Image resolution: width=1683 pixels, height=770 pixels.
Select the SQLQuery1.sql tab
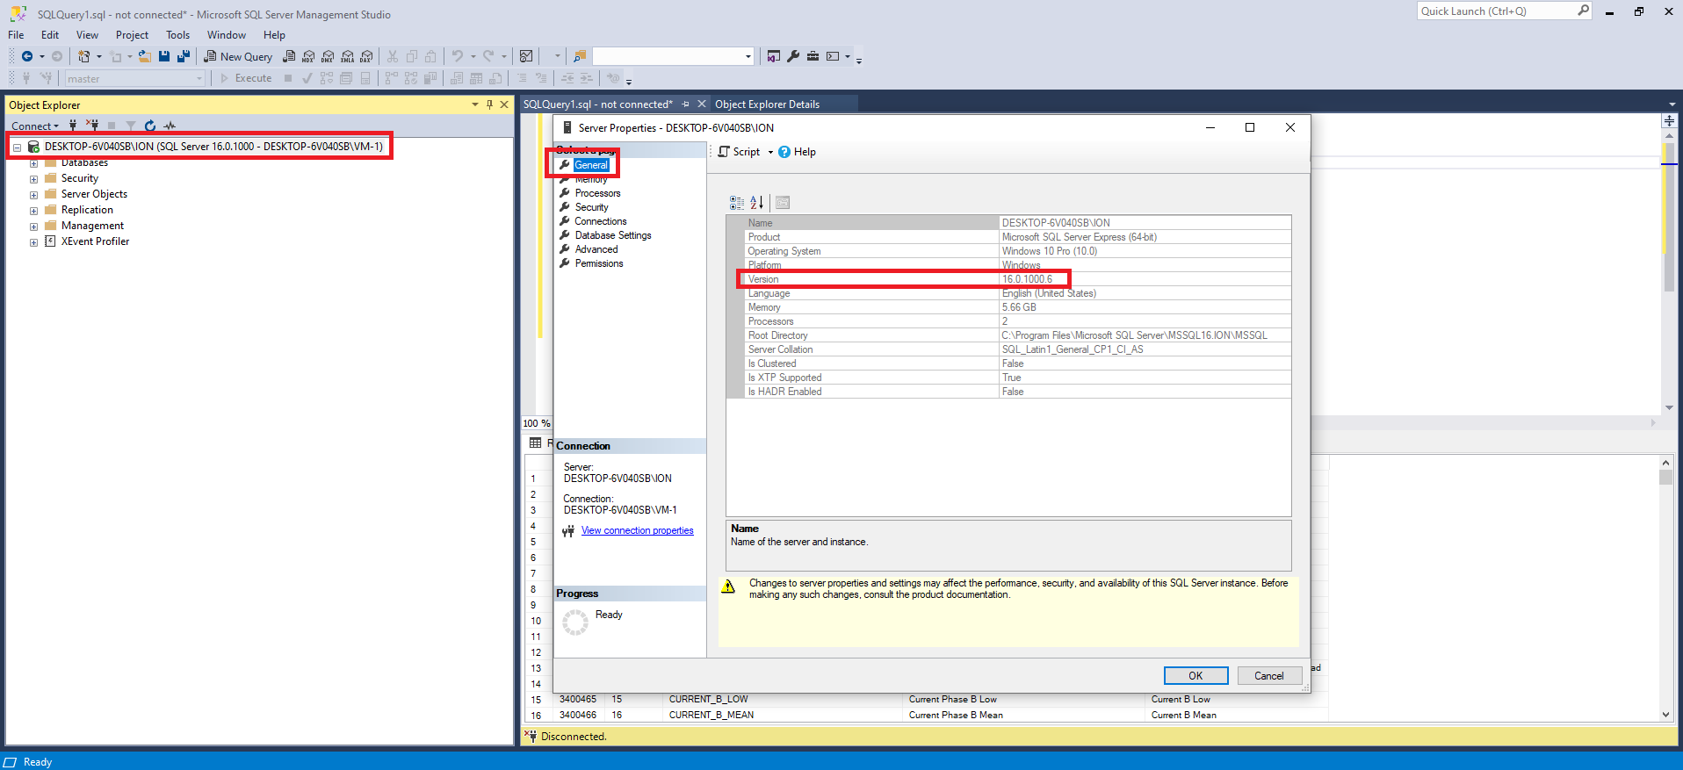click(598, 104)
